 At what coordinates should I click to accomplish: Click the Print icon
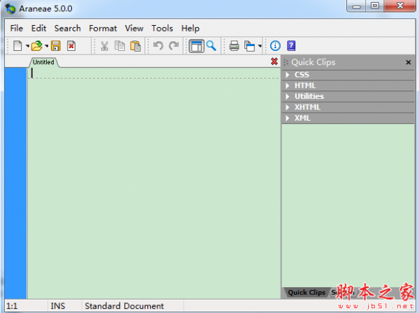(234, 46)
